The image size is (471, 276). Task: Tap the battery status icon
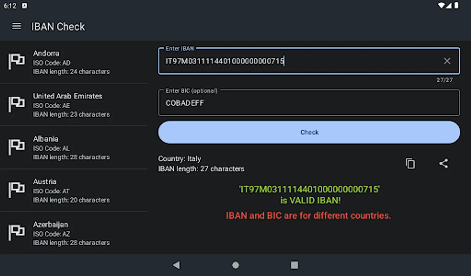coord(456,6)
